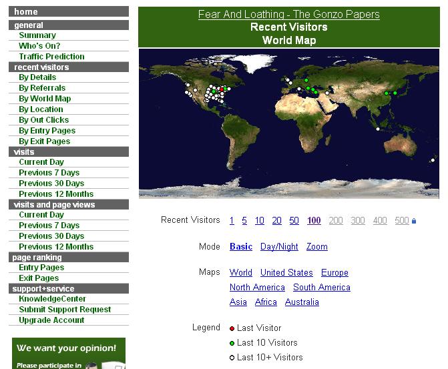
Task: Show last 5 recent visitors
Action: [x=244, y=220]
